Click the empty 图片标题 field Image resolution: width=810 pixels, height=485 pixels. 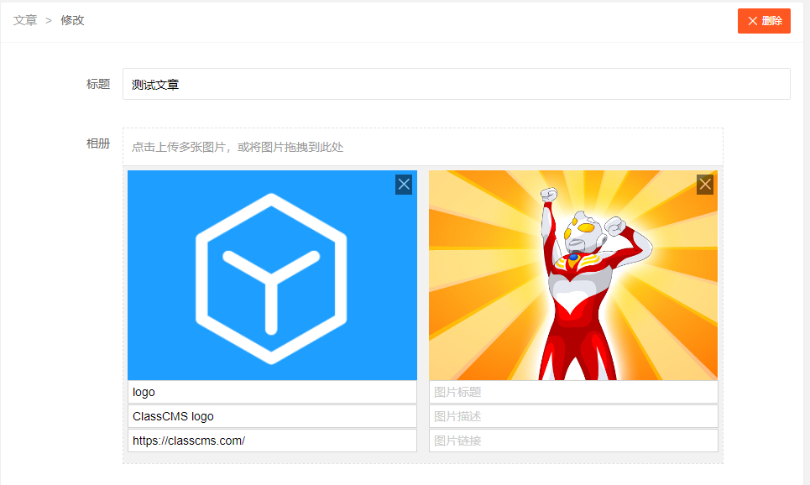[x=573, y=392]
